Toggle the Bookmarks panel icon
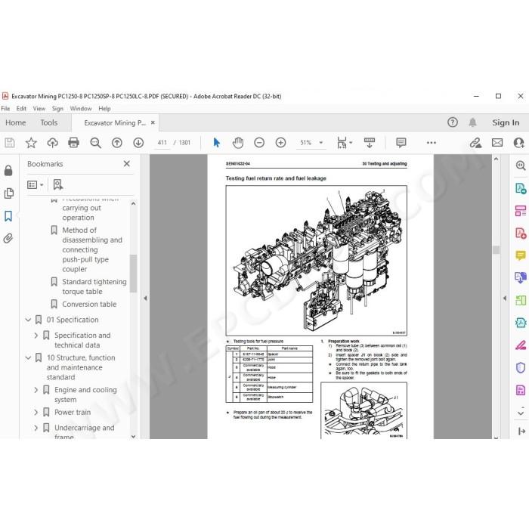The height and width of the screenshot is (529, 529). tap(8, 216)
